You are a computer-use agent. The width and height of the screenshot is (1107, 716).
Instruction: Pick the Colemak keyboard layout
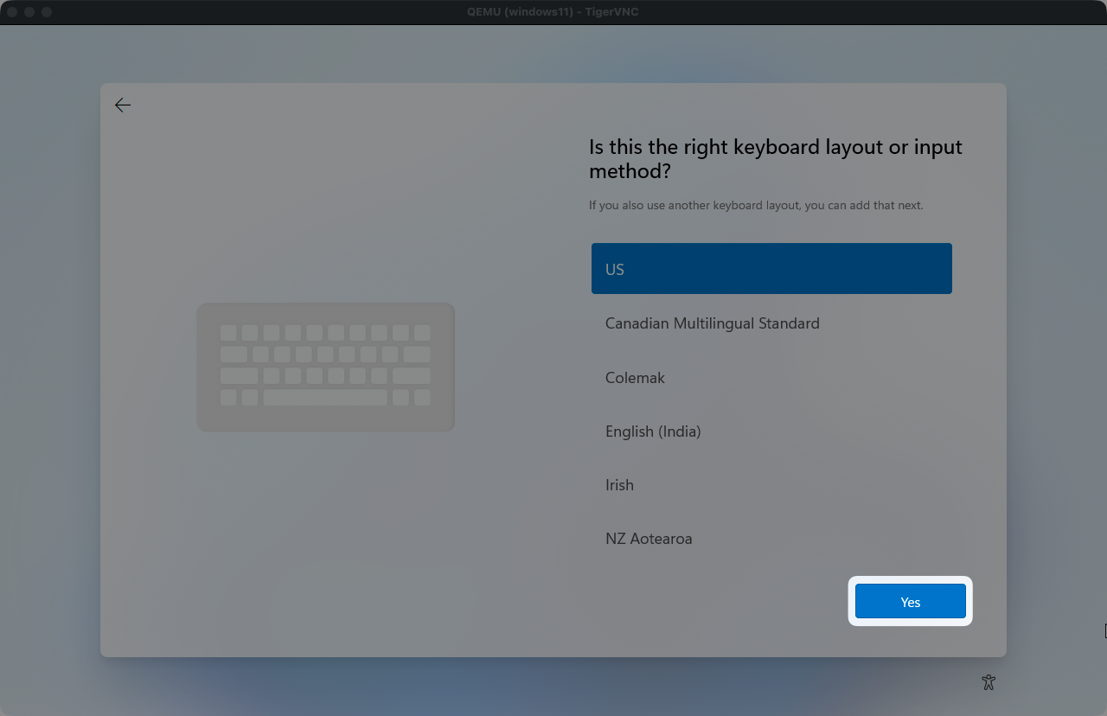[635, 378]
